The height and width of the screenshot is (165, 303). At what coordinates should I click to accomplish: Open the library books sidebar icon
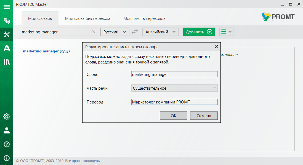tap(7, 62)
